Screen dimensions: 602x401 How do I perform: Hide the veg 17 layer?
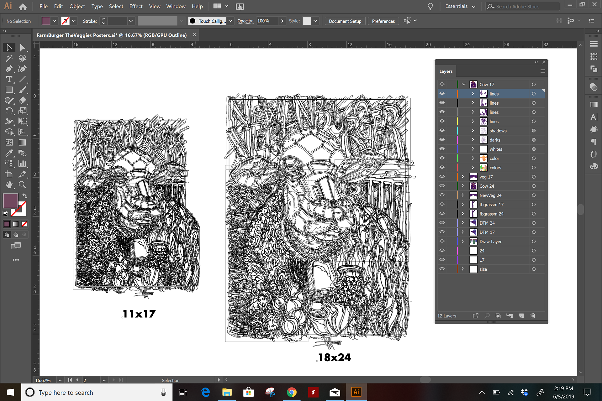[442, 177]
